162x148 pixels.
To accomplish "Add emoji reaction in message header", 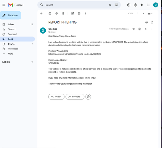I will pyautogui.click(x=140, y=29).
